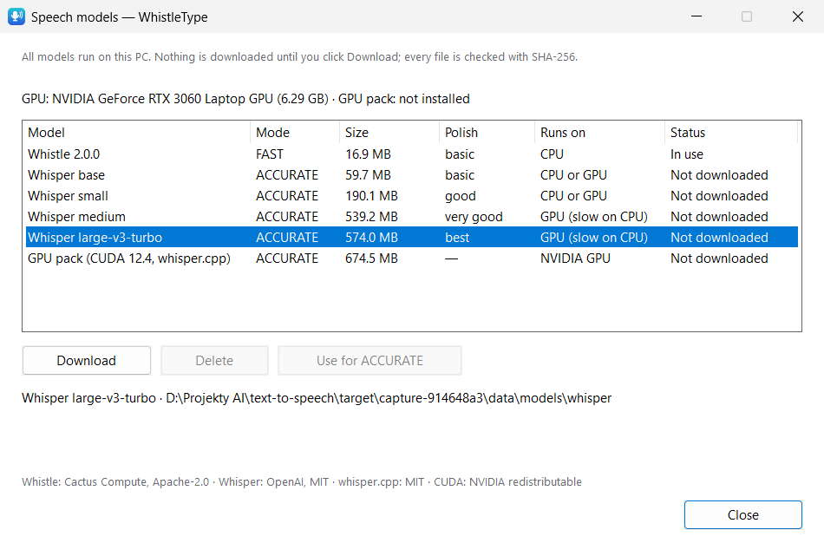The image size is (824, 543).
Task: Click the 'good' polish cell for Whisper small
Action: tap(461, 196)
